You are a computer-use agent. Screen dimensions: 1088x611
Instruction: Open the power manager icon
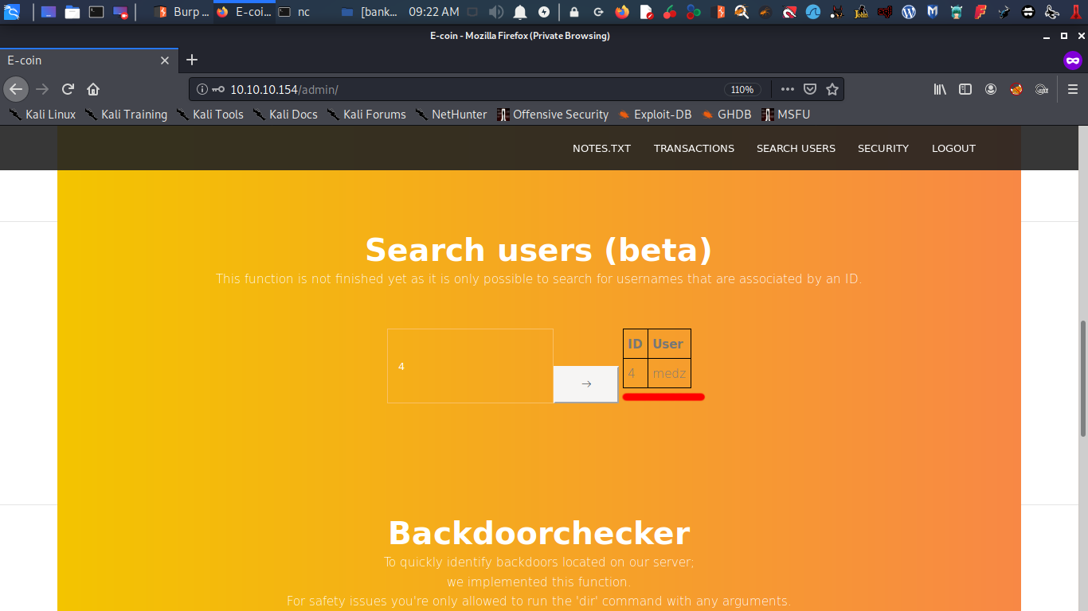544,12
